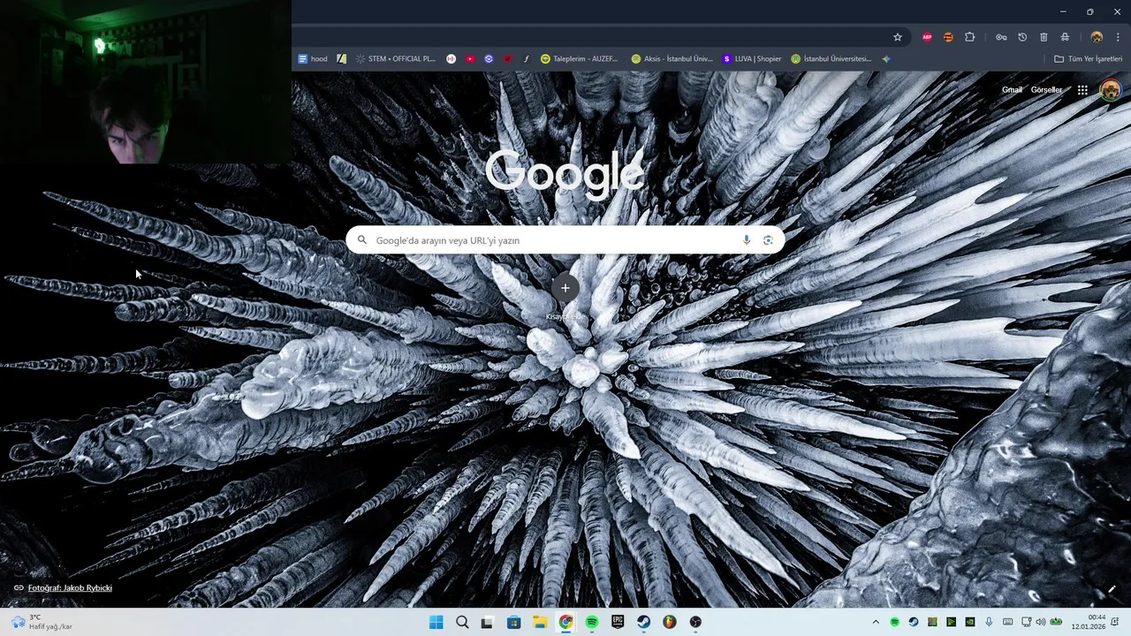This screenshot has height=636, width=1131.
Task: Open the Gmail link
Action: 1012,90
